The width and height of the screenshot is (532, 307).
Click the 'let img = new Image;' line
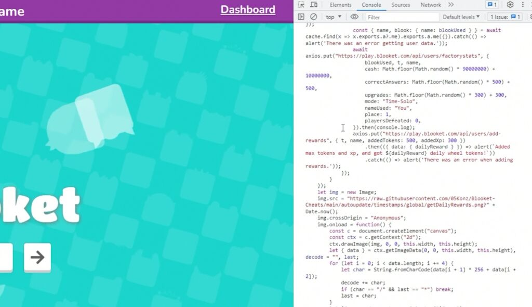[x=347, y=192]
